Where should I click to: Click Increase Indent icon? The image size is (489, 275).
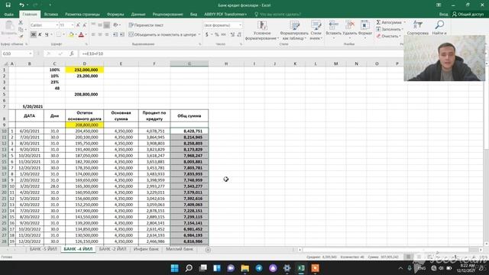(122, 34)
